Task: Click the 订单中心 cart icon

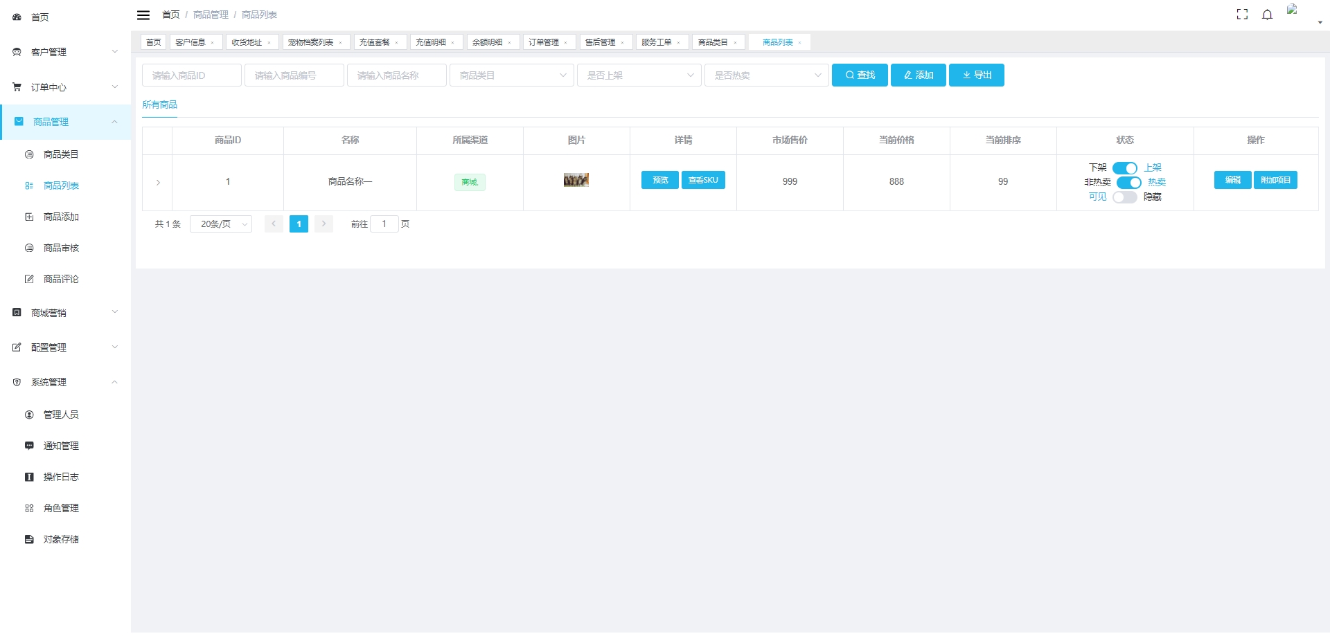Action: click(x=17, y=87)
